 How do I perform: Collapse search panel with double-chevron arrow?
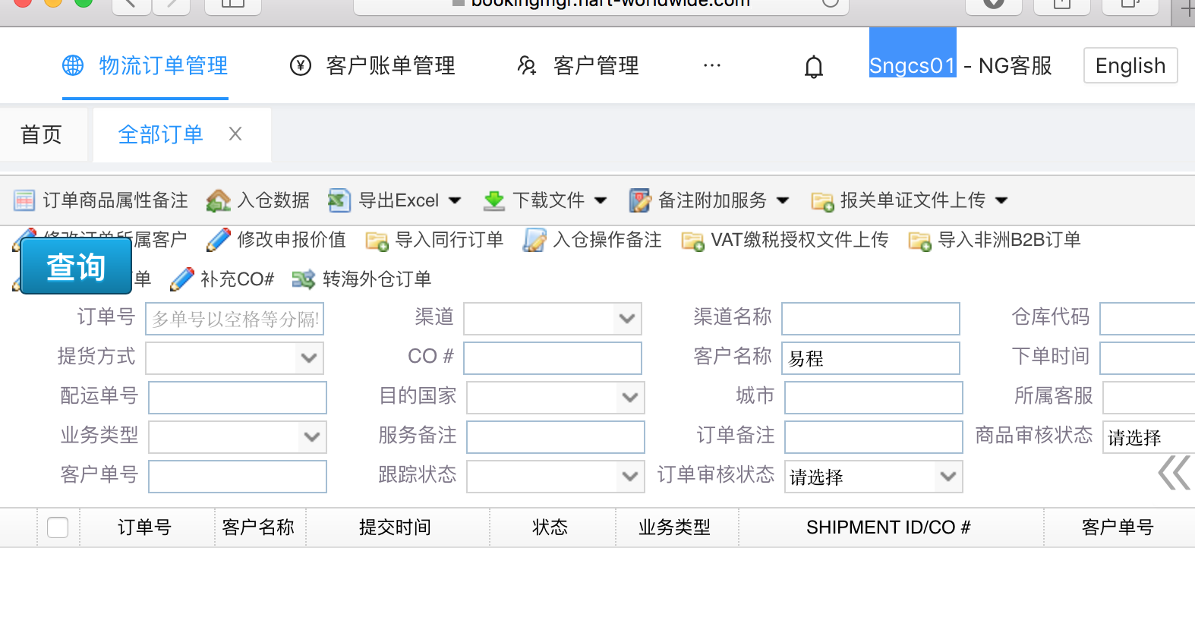pyautogui.click(x=1173, y=473)
